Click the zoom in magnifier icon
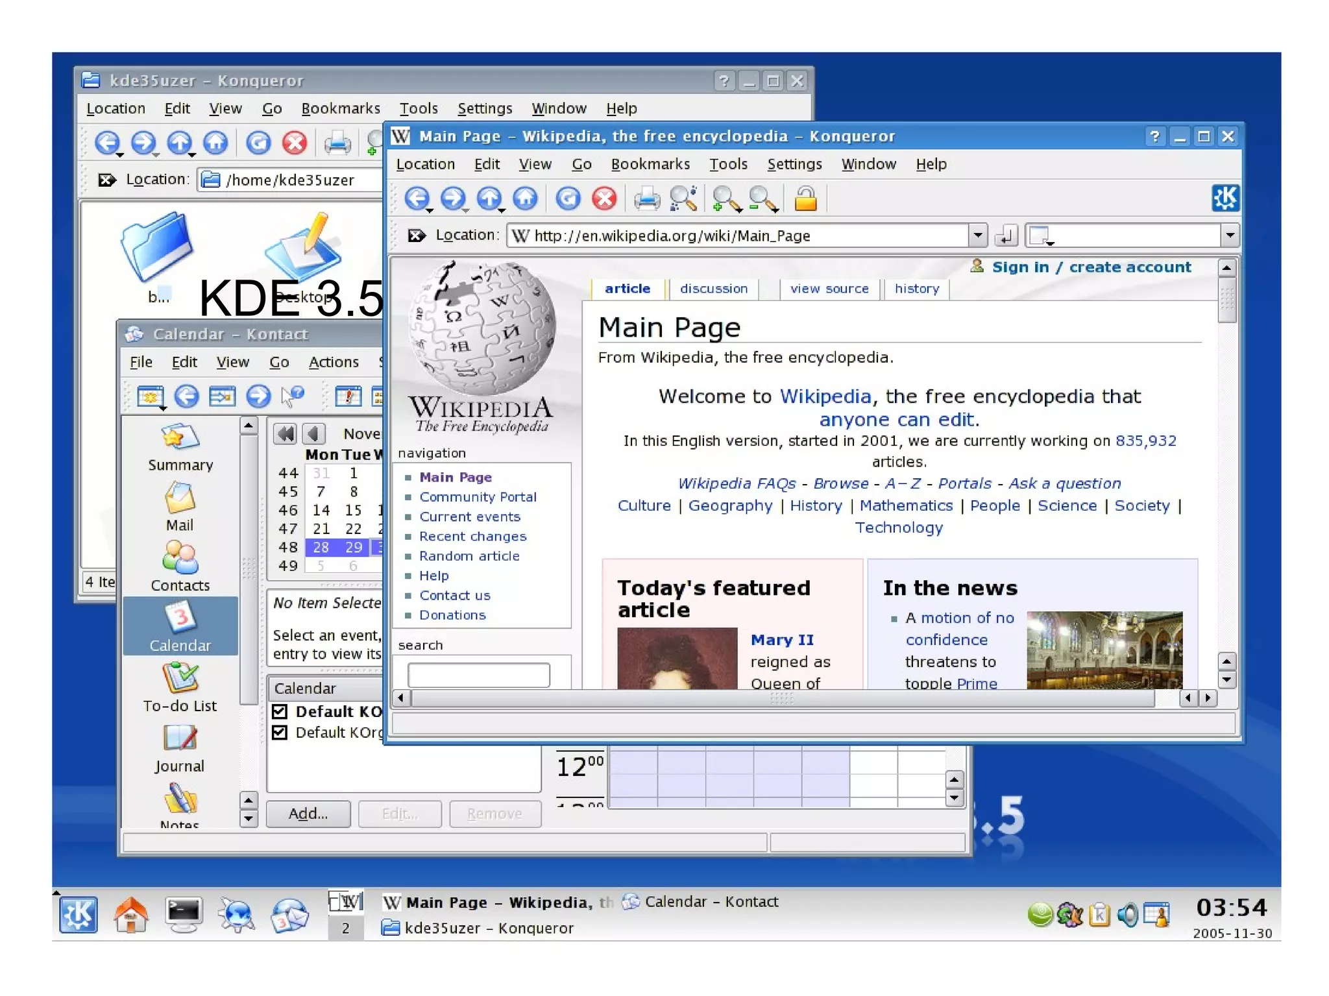The image size is (1329, 996). point(725,199)
